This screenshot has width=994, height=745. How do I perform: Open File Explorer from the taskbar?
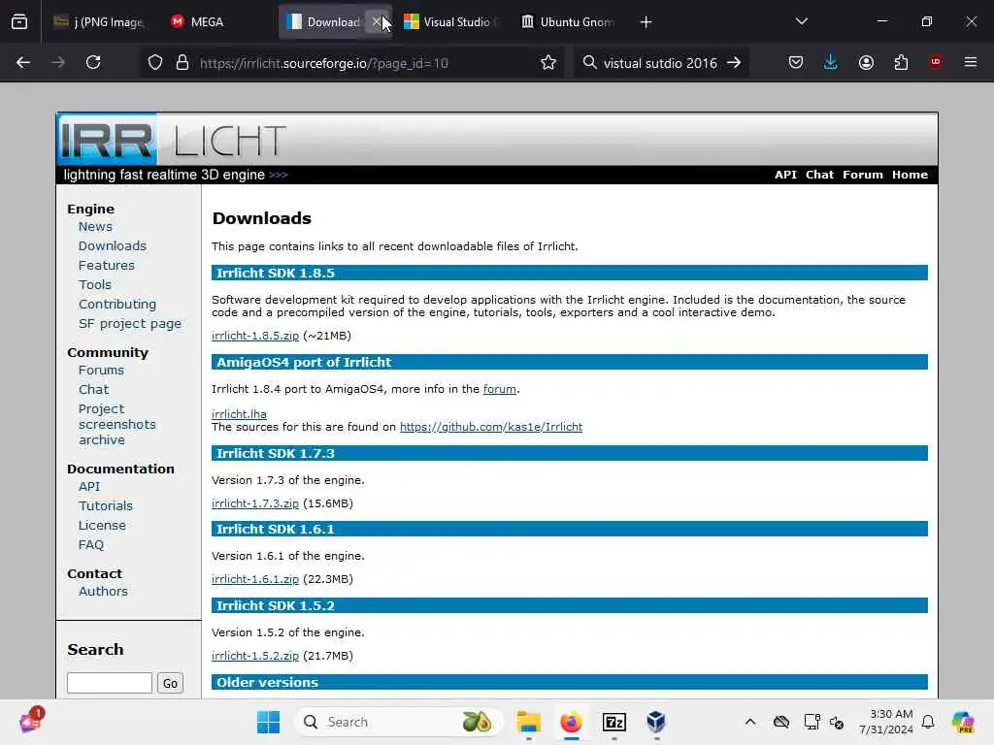(x=528, y=722)
